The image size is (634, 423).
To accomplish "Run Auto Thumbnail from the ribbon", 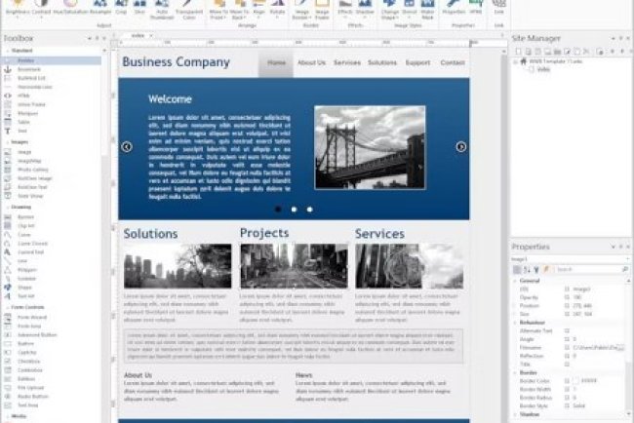I will pos(162,9).
